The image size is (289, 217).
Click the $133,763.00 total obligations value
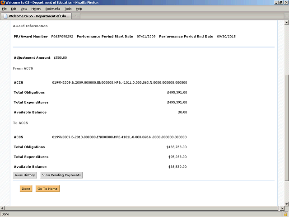(177, 147)
